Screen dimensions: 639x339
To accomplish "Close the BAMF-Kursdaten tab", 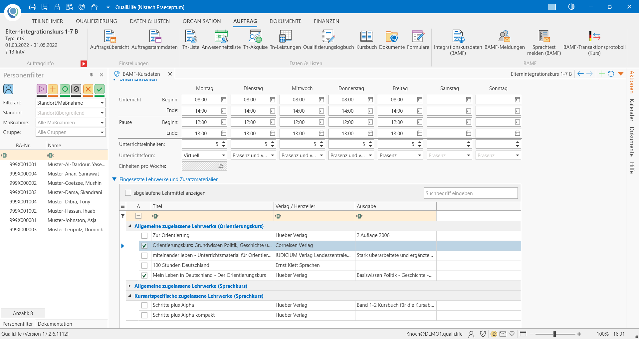I will click(170, 74).
